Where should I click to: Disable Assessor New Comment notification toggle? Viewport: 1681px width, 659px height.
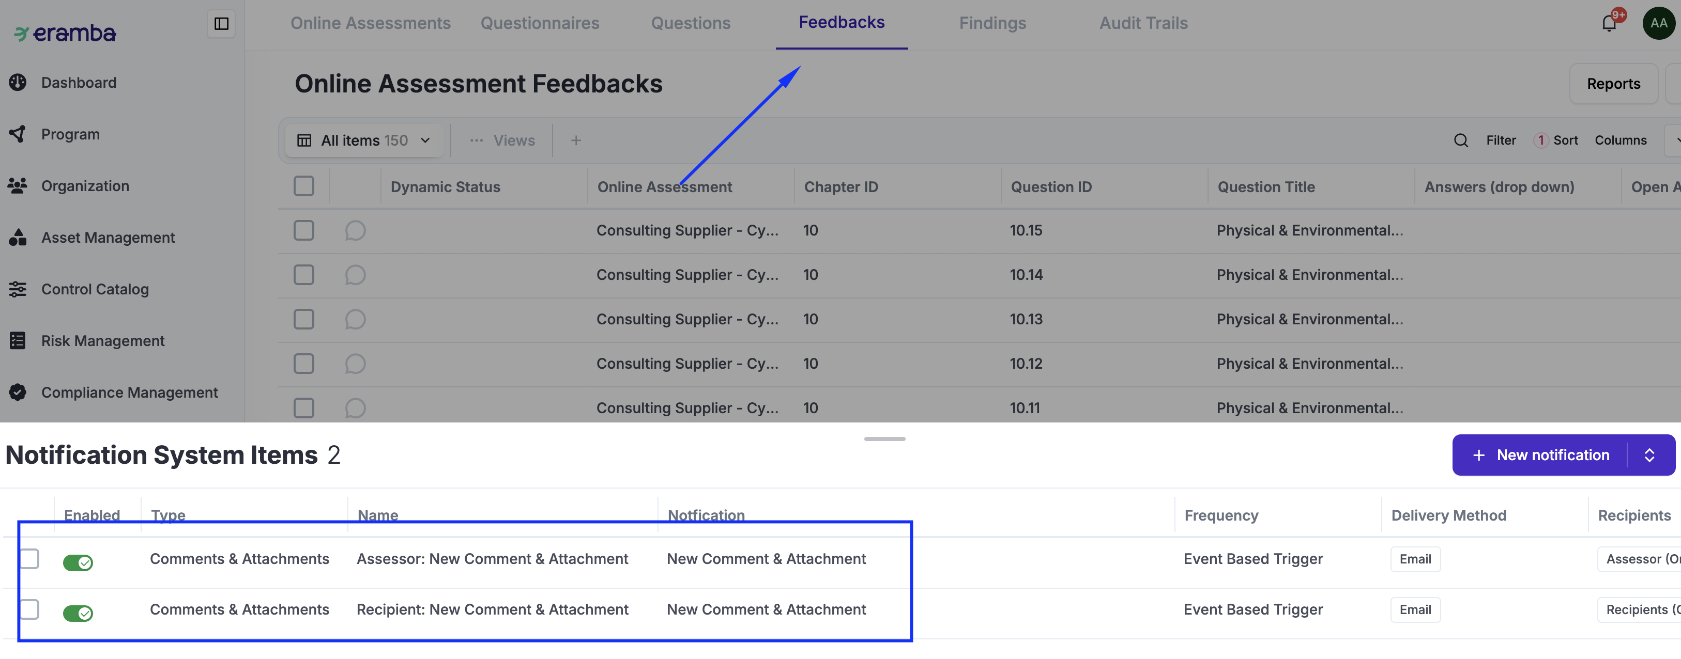pos(78,562)
